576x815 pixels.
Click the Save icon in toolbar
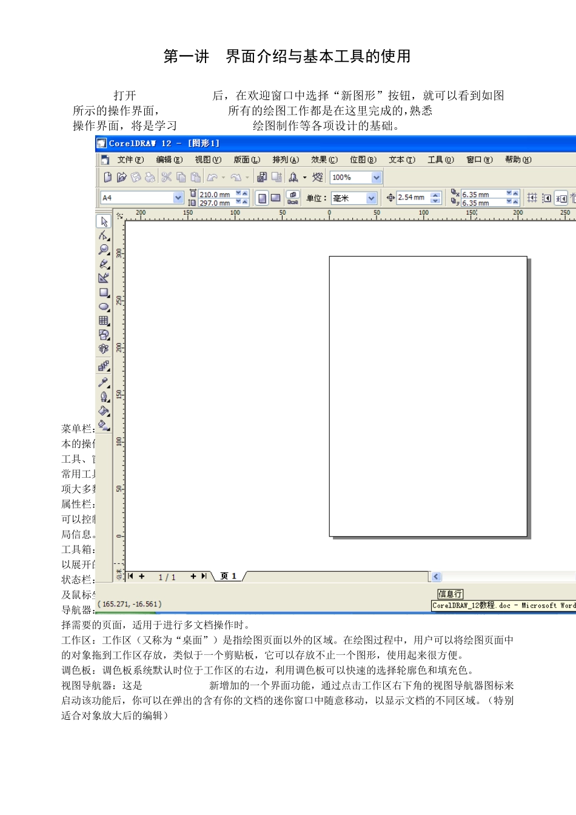(x=135, y=177)
